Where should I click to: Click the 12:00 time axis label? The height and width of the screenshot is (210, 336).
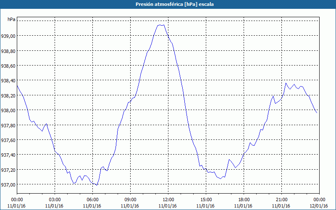tap(168, 200)
